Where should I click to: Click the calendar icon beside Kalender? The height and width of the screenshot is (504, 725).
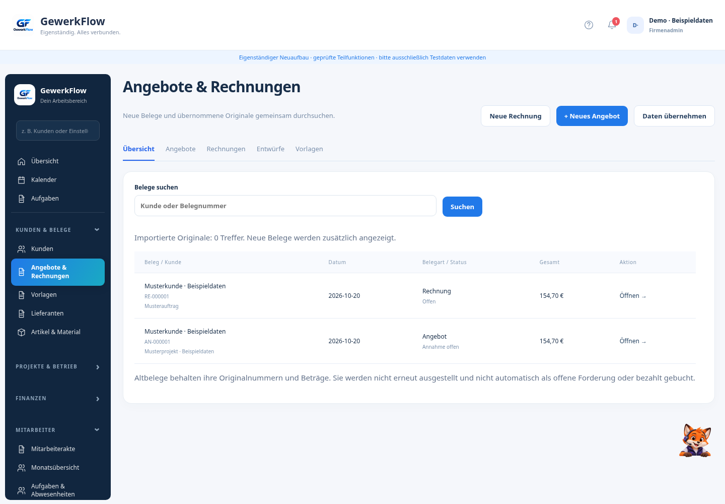(21, 180)
